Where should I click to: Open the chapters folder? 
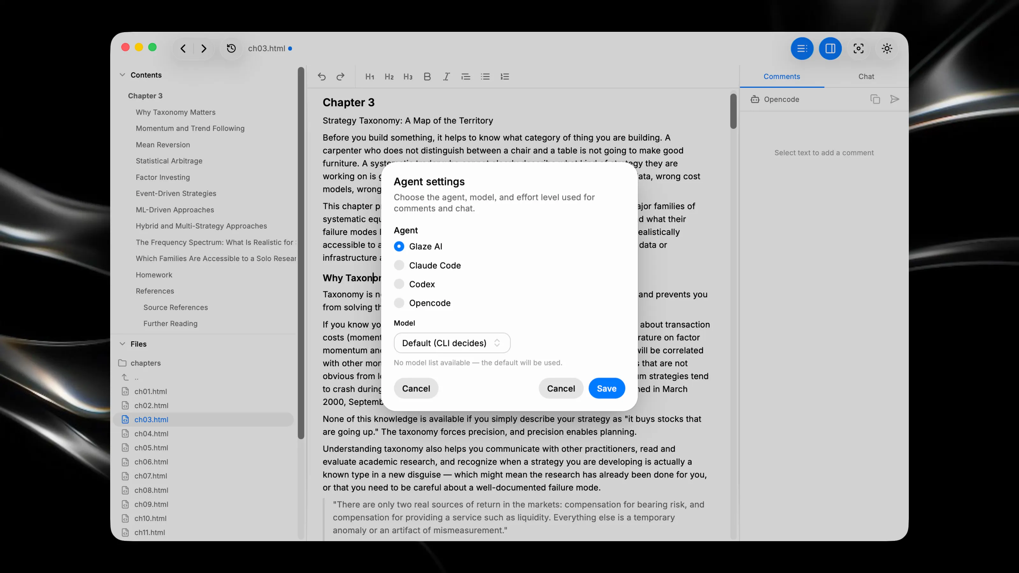pyautogui.click(x=146, y=363)
